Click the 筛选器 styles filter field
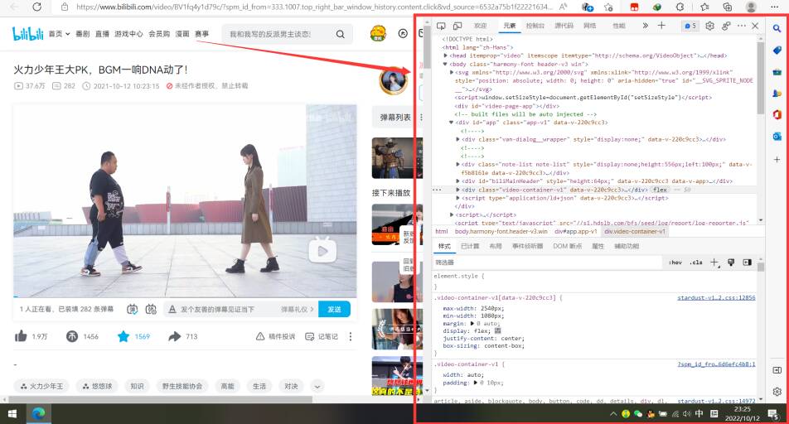 tap(547, 262)
